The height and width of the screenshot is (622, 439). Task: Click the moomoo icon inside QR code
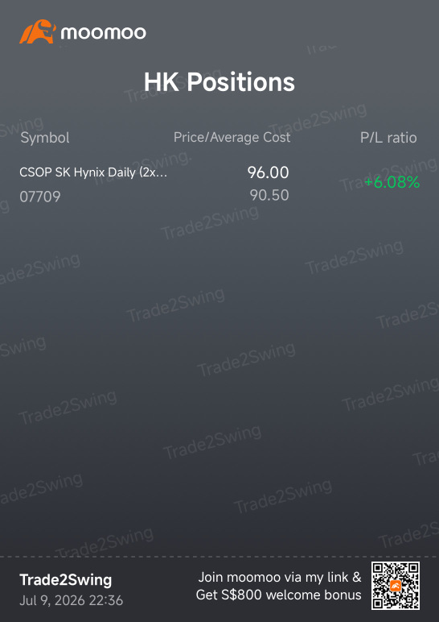coord(396,586)
